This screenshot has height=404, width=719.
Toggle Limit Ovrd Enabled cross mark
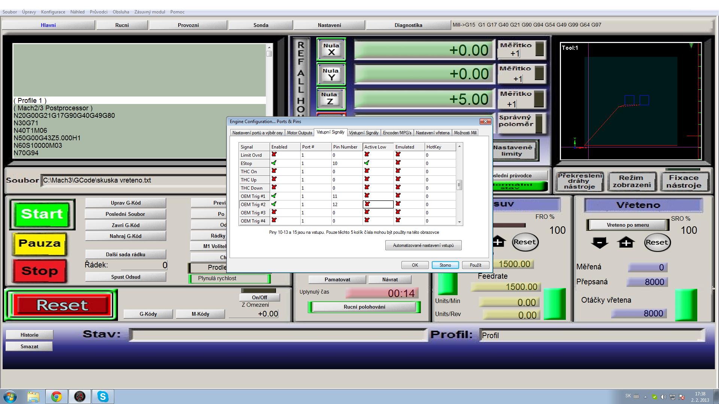(274, 155)
